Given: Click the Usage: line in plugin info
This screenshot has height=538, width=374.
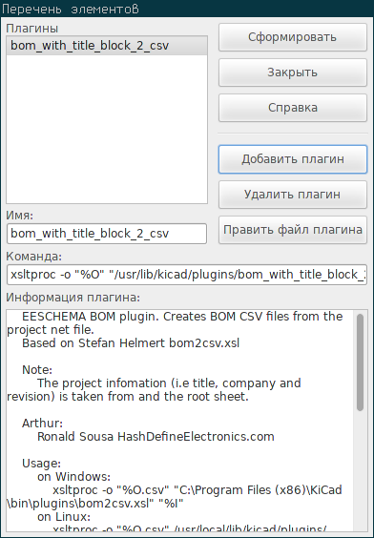Looking at the screenshot, I should click(42, 464).
